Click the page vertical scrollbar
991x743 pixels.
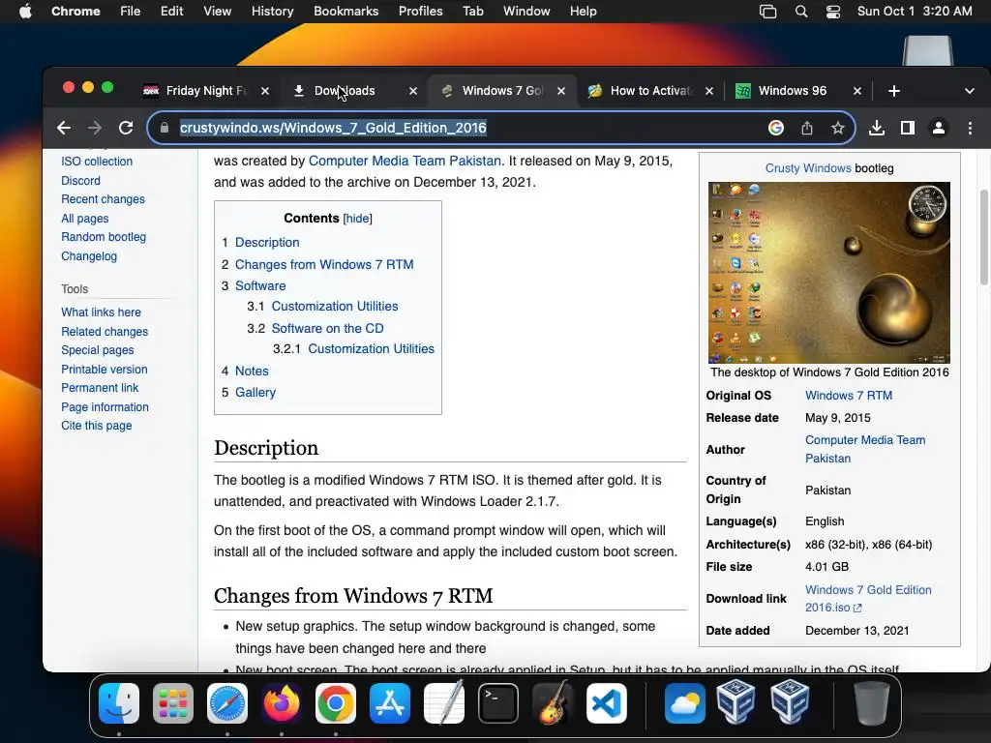point(983,237)
